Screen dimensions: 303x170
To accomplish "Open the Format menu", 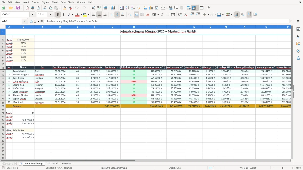I will (x=35, y=2).
